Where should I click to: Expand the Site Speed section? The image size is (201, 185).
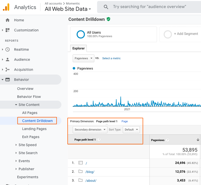click(27, 145)
